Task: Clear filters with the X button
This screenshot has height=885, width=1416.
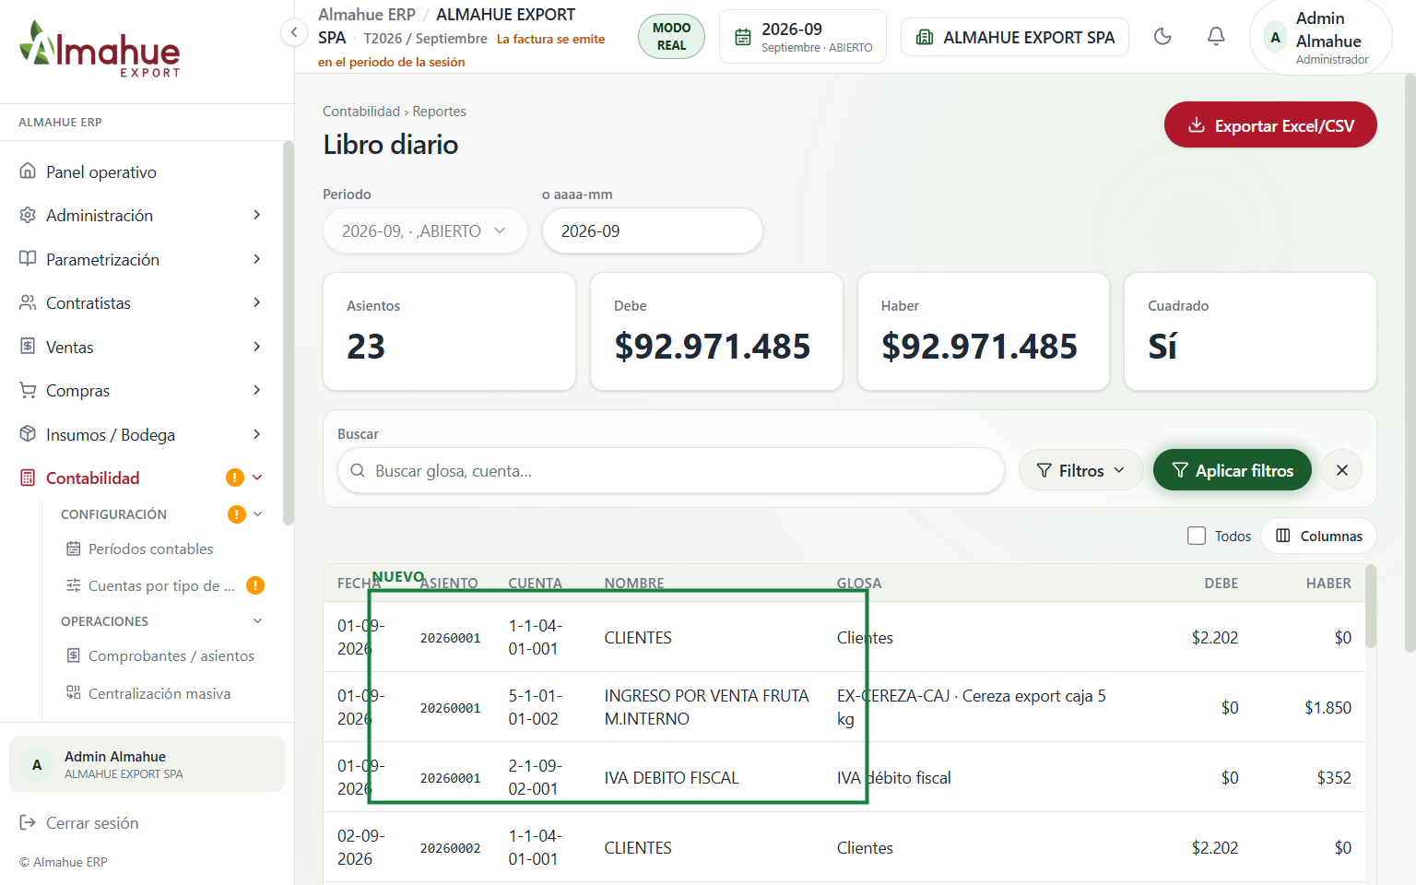Action: click(x=1342, y=470)
